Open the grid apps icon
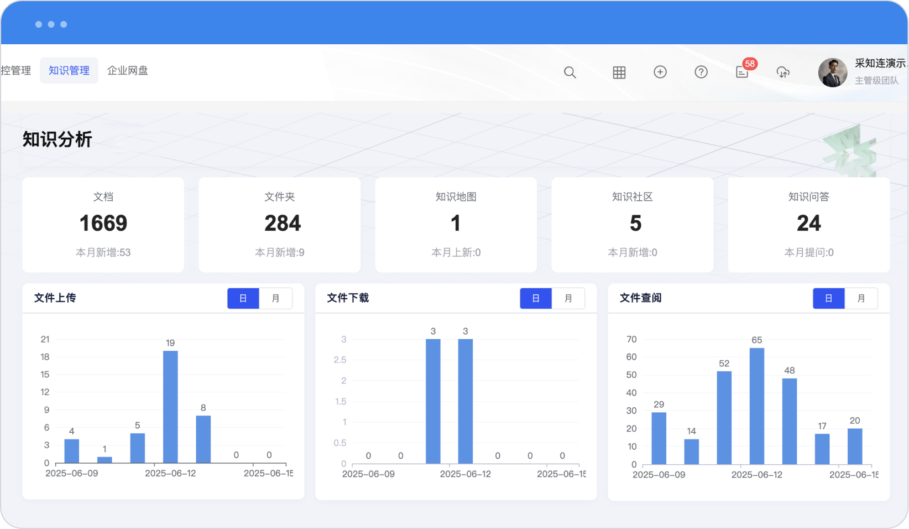The image size is (909, 529). tap(619, 72)
